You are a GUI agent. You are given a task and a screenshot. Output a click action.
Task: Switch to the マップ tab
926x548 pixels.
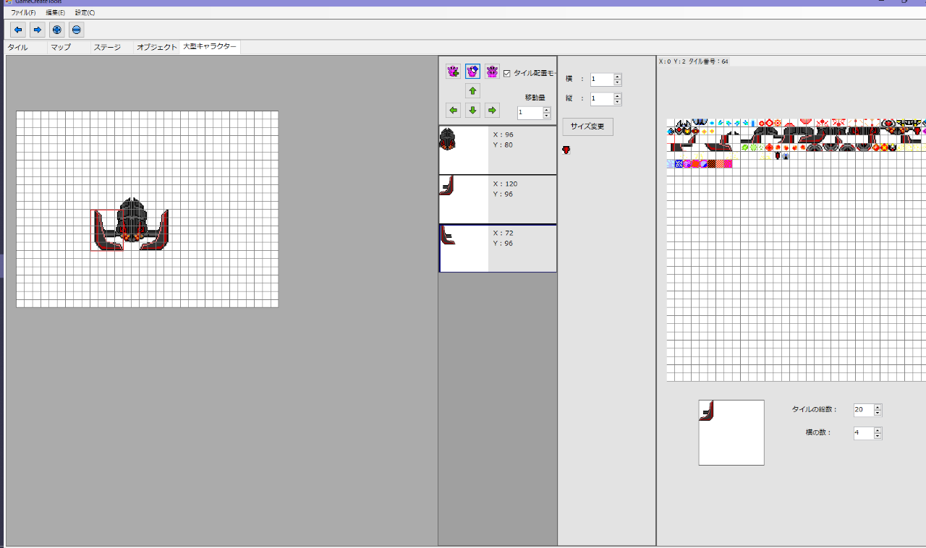[x=61, y=48]
